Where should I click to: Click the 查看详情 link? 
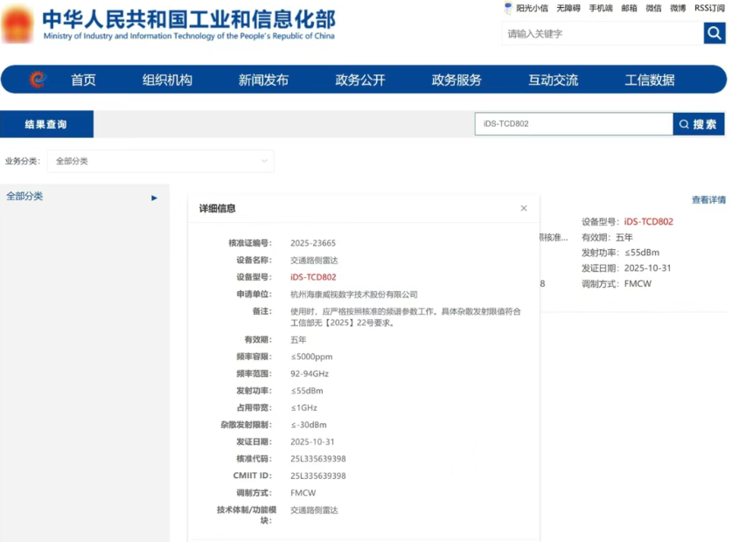(x=708, y=200)
